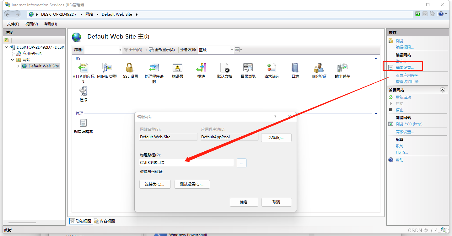
Task: Collapse the 管理 group section
Action: coord(376,113)
